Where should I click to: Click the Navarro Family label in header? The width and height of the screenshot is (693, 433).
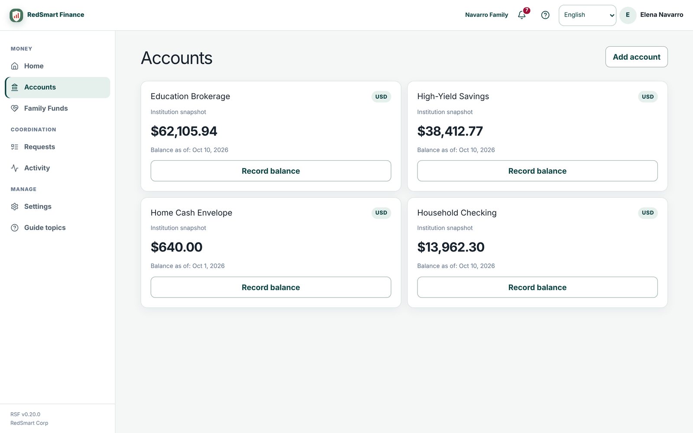click(x=486, y=15)
